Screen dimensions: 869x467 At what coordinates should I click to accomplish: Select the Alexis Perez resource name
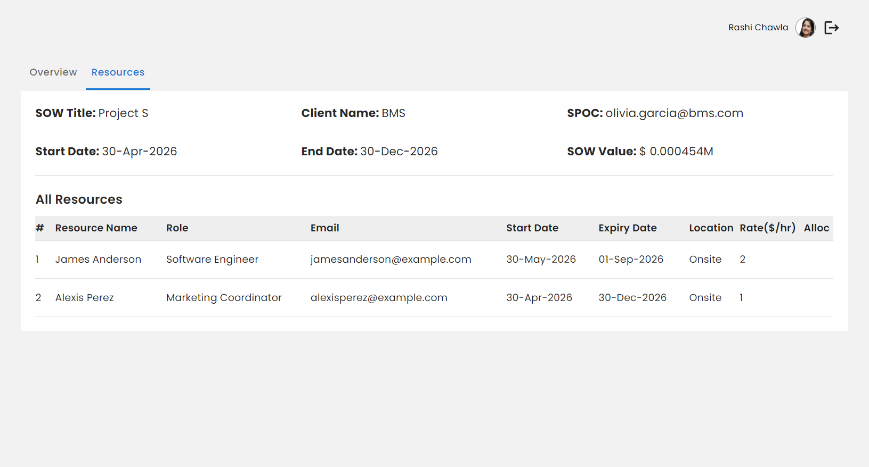[x=84, y=298]
